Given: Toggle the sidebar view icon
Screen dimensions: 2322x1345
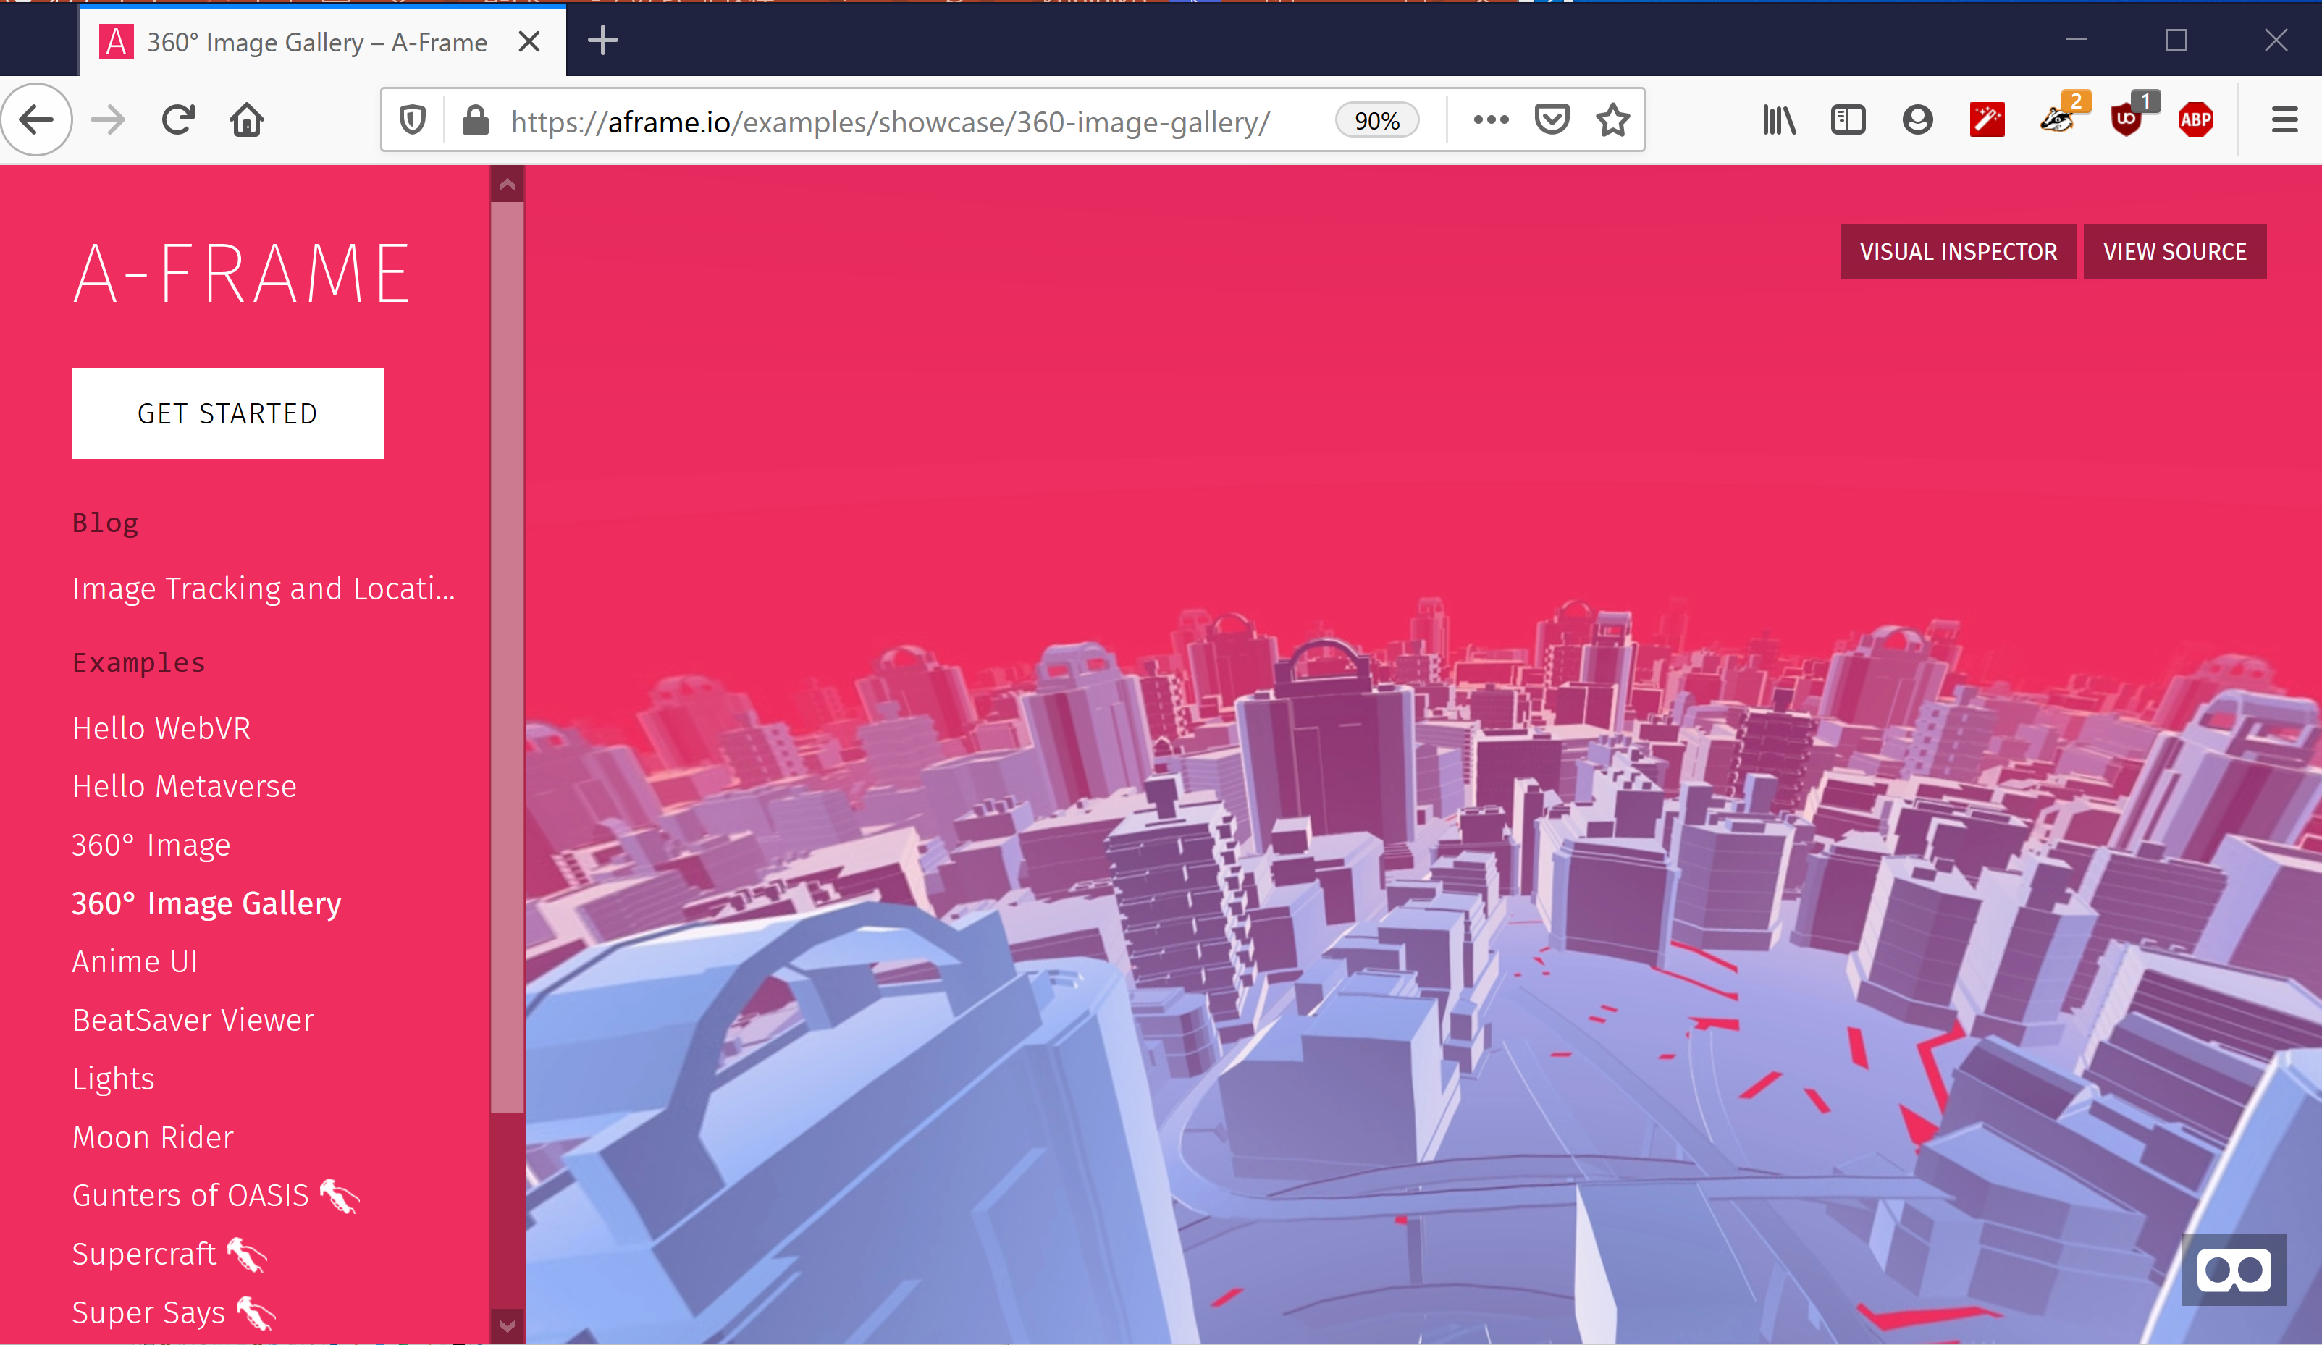Looking at the screenshot, I should point(1848,119).
